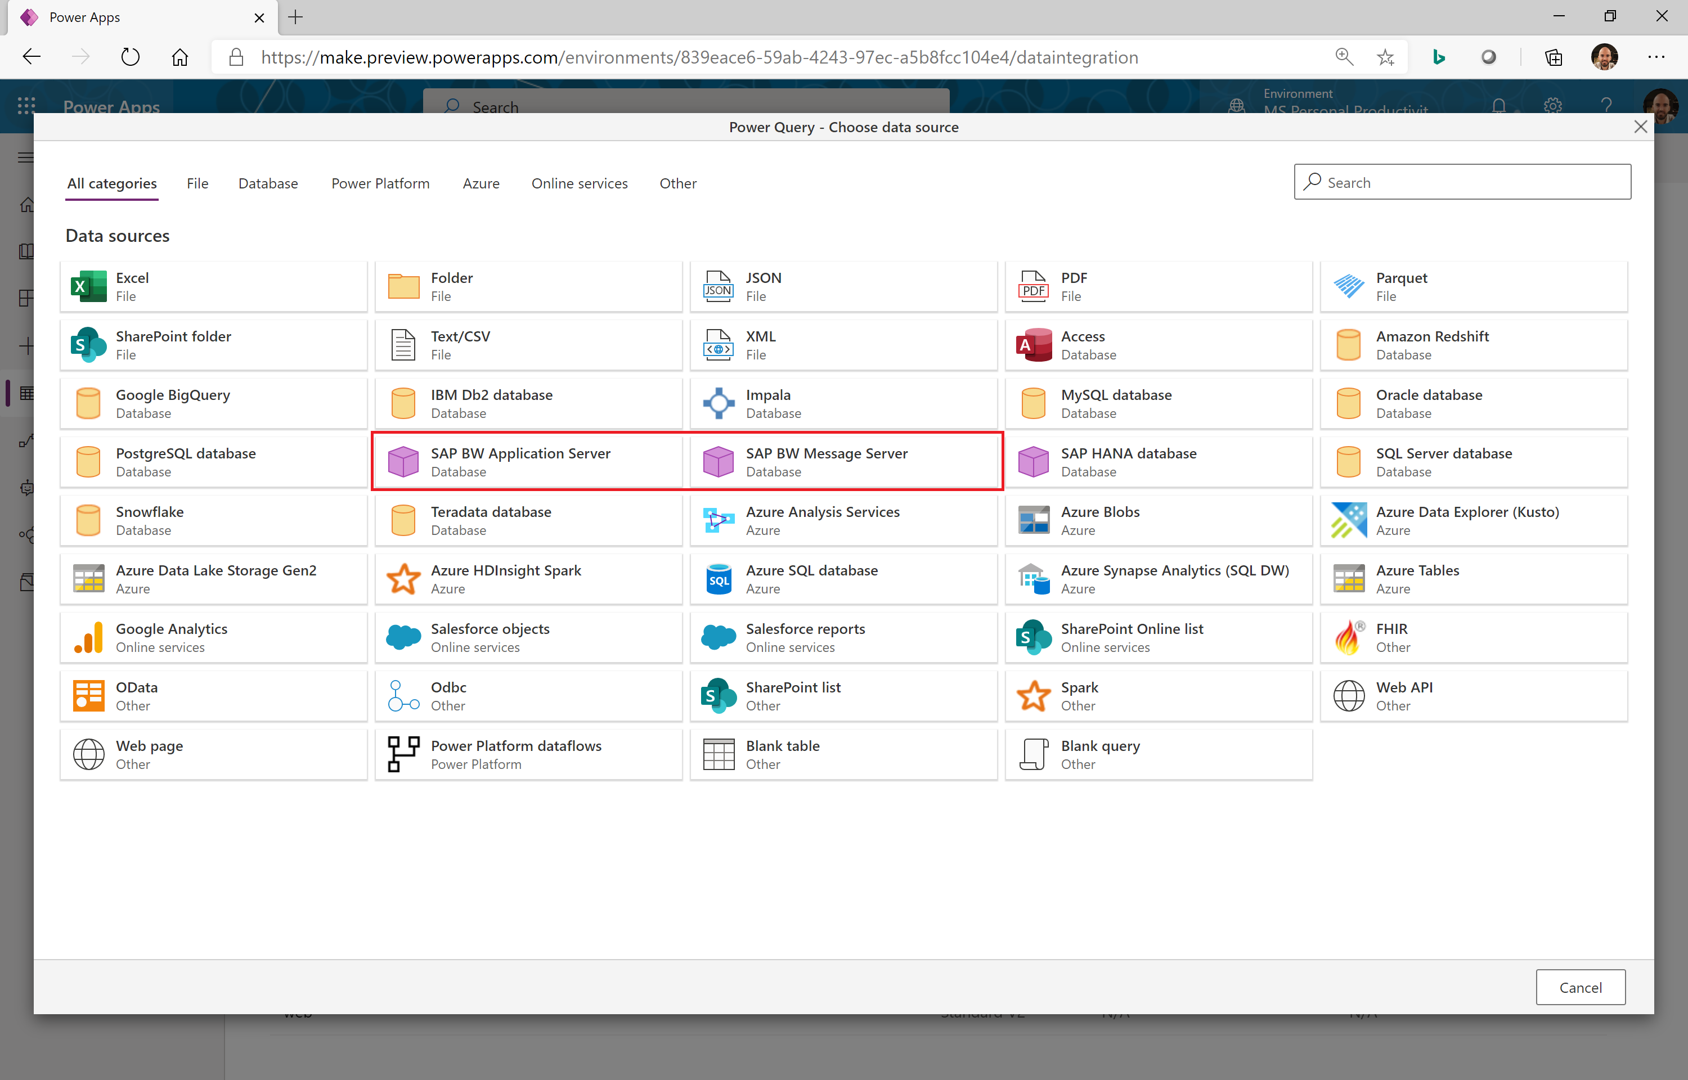Click the browser address bar URL

pyautogui.click(x=699, y=57)
